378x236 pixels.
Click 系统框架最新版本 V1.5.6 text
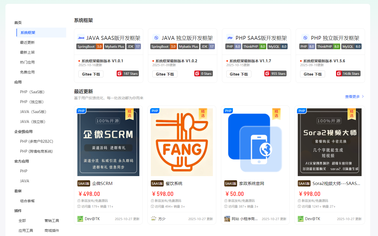pyautogui.click(x=324, y=61)
